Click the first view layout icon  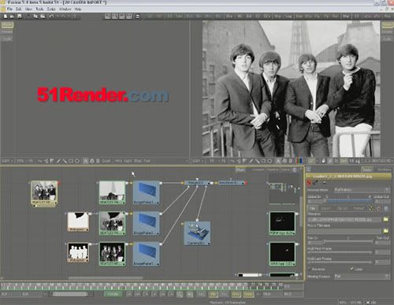107,17
